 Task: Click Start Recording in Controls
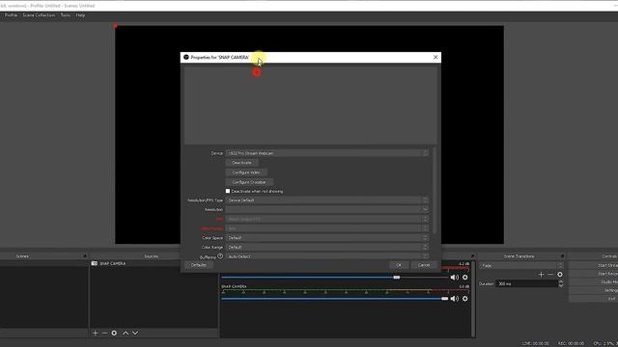click(594, 274)
